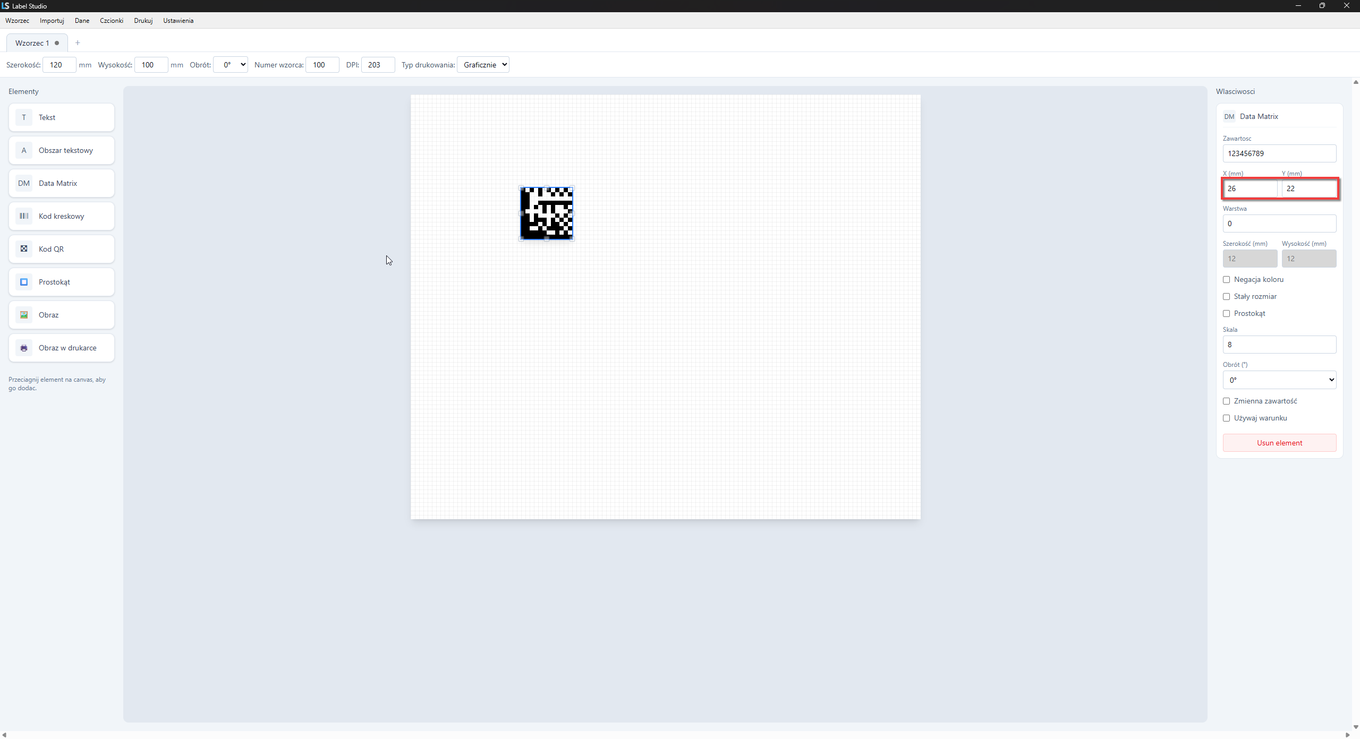Select the Tekst element icon

click(23, 117)
